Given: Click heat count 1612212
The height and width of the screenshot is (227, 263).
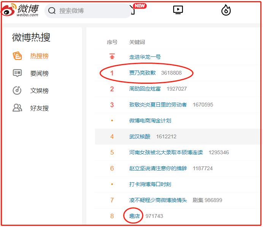Looking at the screenshot, I should pyautogui.click(x=166, y=136).
